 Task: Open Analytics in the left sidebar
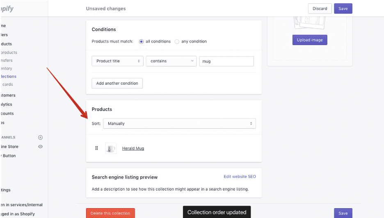(7, 104)
